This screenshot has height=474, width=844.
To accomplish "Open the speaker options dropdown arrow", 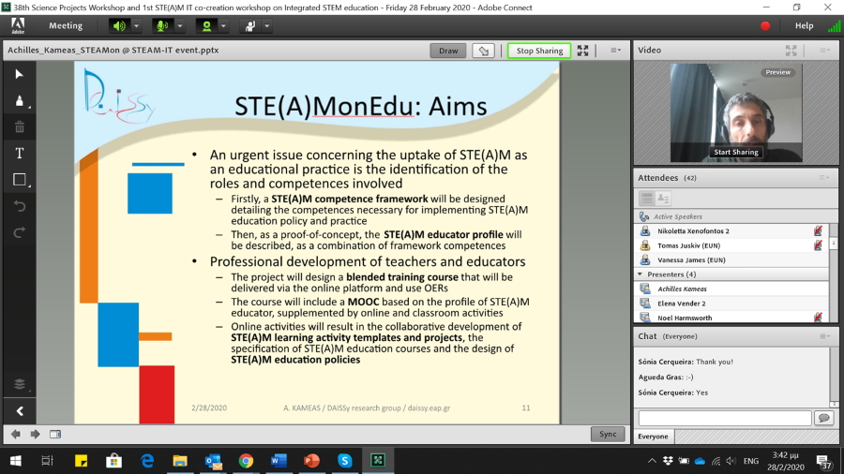I will tap(136, 26).
